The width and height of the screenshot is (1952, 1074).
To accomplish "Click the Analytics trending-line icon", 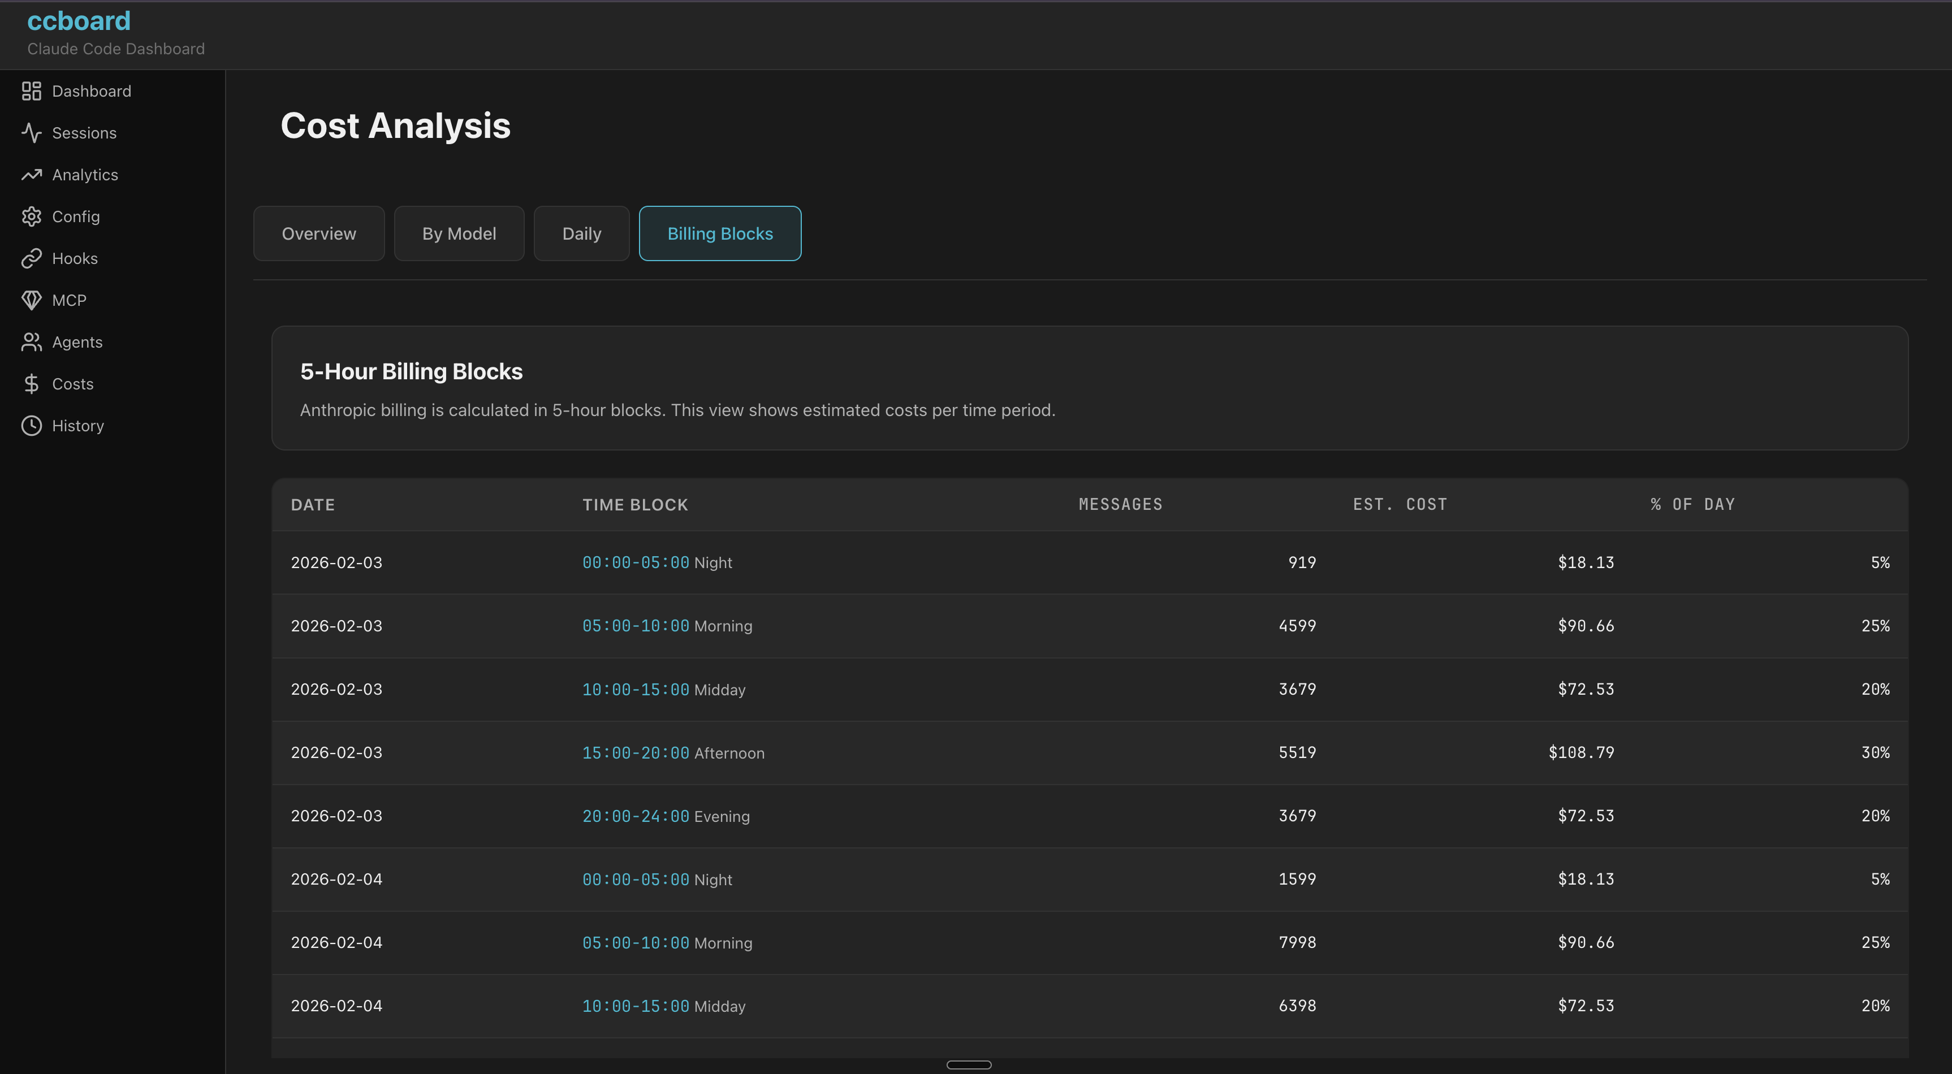I will 31,175.
